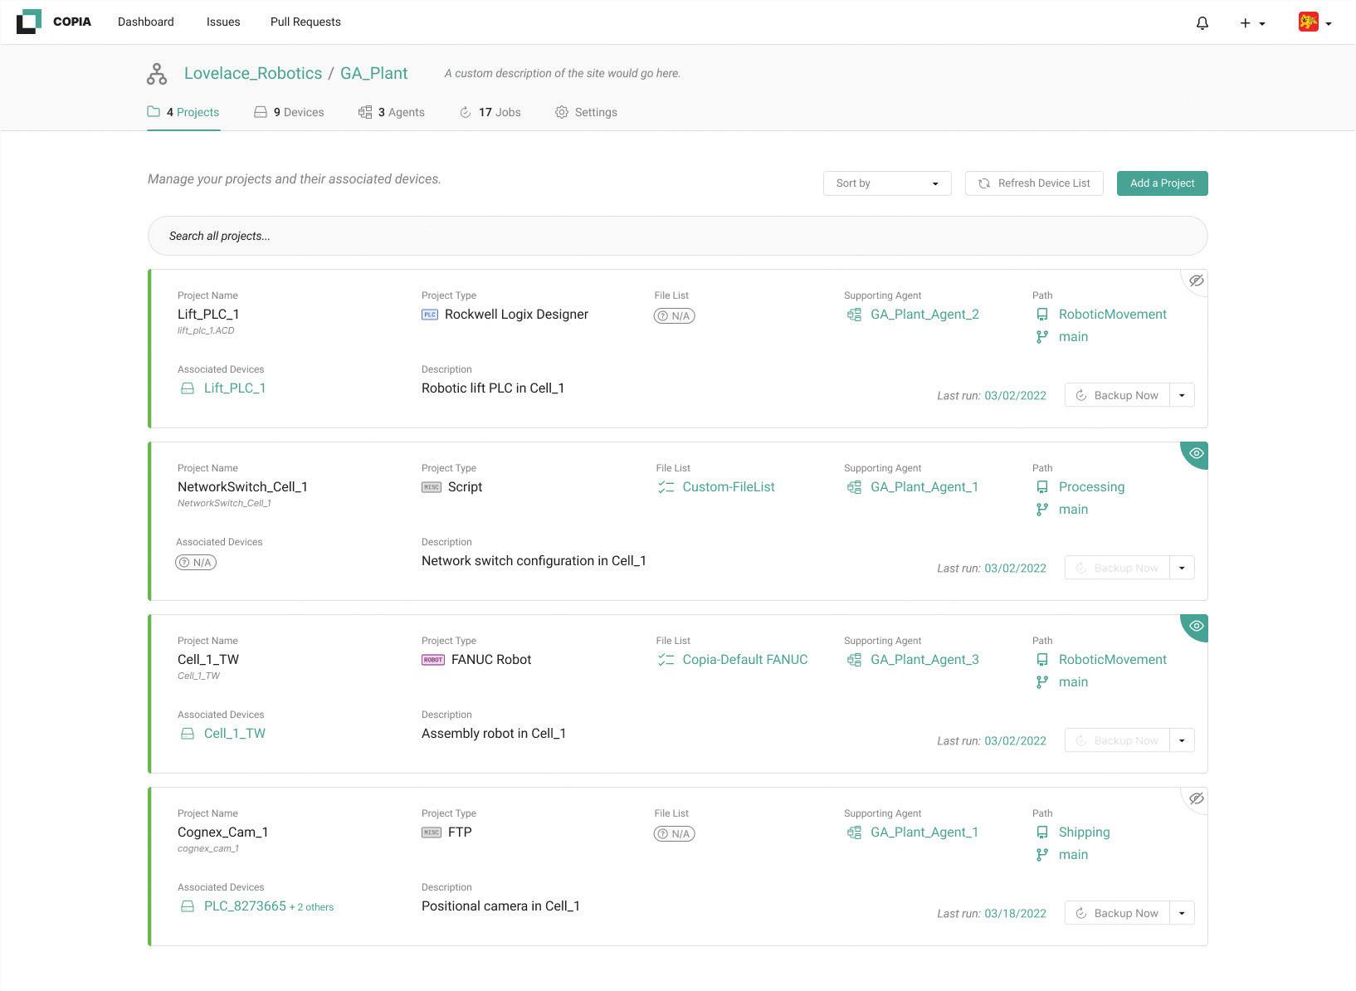Viewport: 1356px width, 991px height.
Task: Click the organization tree icon beside Lovelace_Robotics
Action: click(x=157, y=74)
